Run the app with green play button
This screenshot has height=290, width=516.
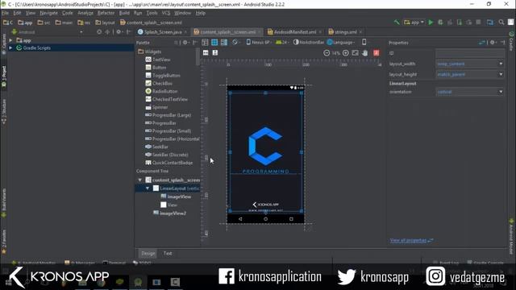point(431,23)
